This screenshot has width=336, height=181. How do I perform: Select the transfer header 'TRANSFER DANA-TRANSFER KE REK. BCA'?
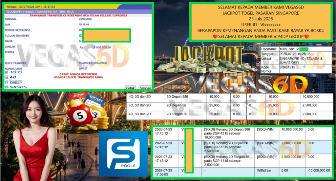[40, 12]
